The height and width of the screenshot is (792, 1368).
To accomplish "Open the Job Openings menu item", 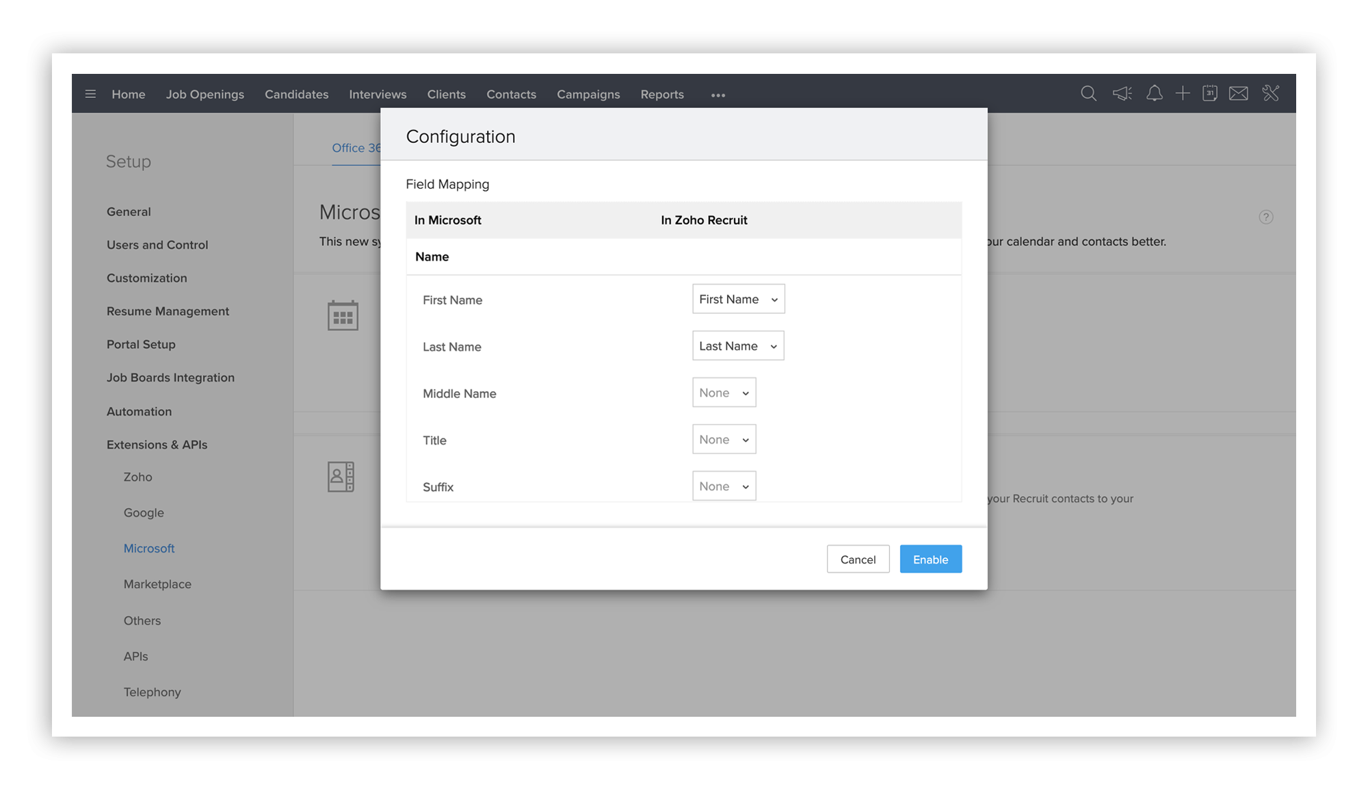I will coord(205,94).
